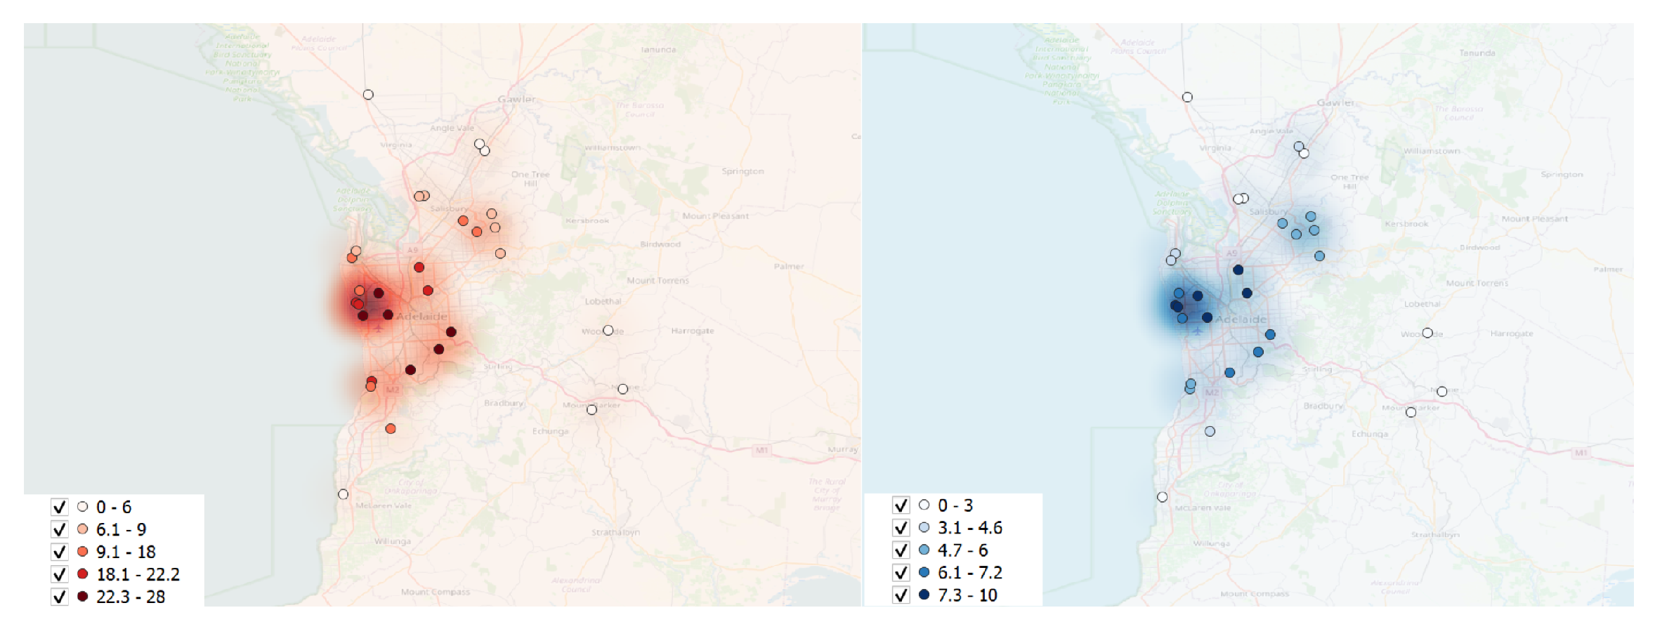1655x629 pixels.
Task: Click the McLaren Vale marker on red map
Action: pos(343,494)
